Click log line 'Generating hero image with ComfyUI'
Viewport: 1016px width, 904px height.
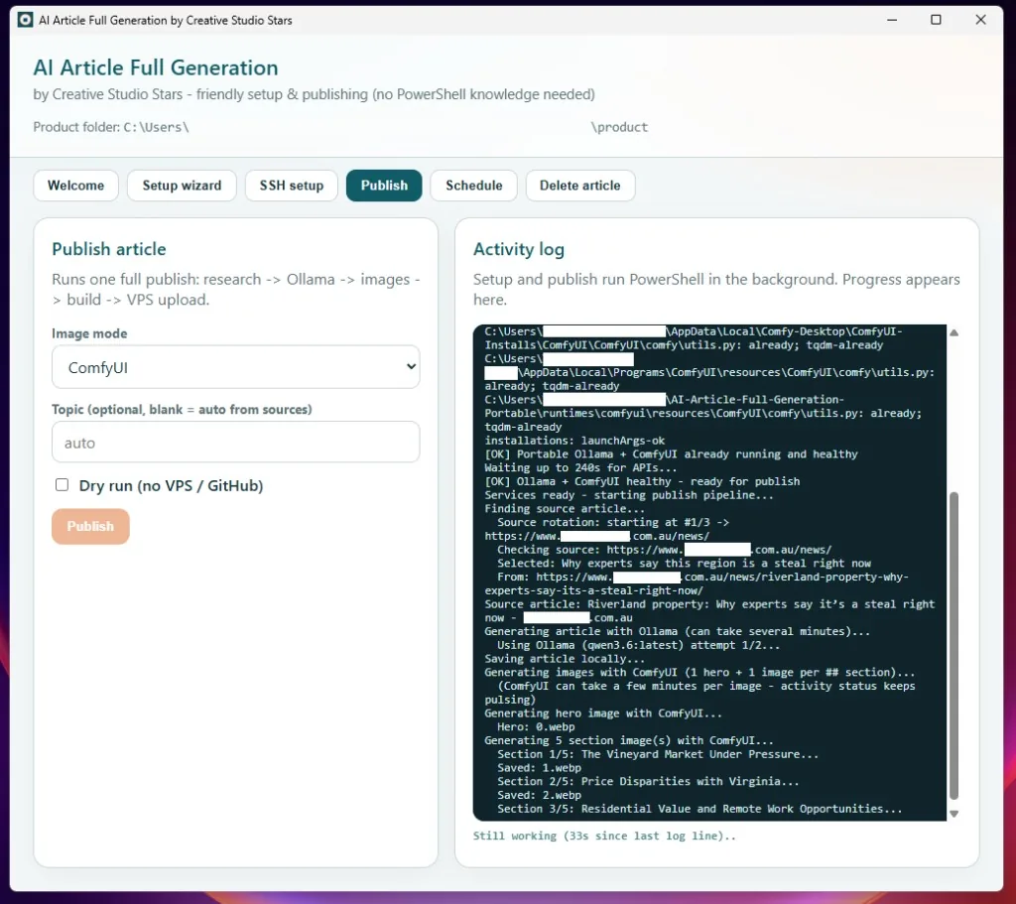(x=603, y=713)
